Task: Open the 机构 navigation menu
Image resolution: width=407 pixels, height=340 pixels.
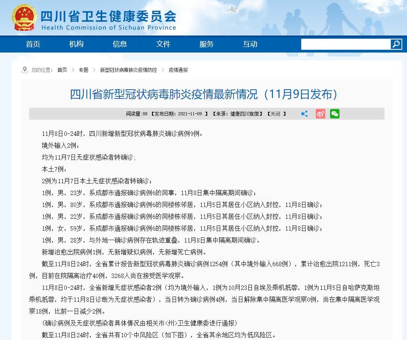Action: pyautogui.click(x=76, y=44)
